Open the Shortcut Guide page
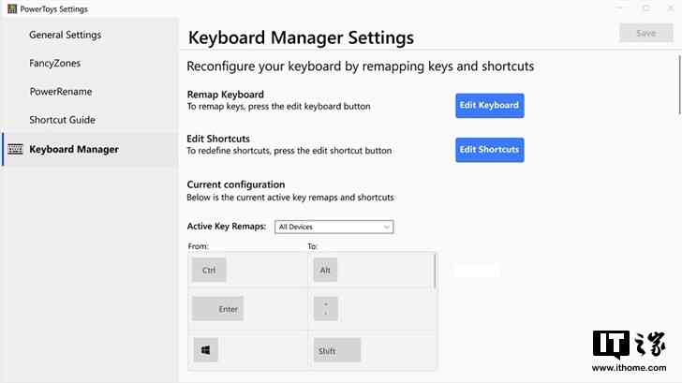 pos(62,120)
